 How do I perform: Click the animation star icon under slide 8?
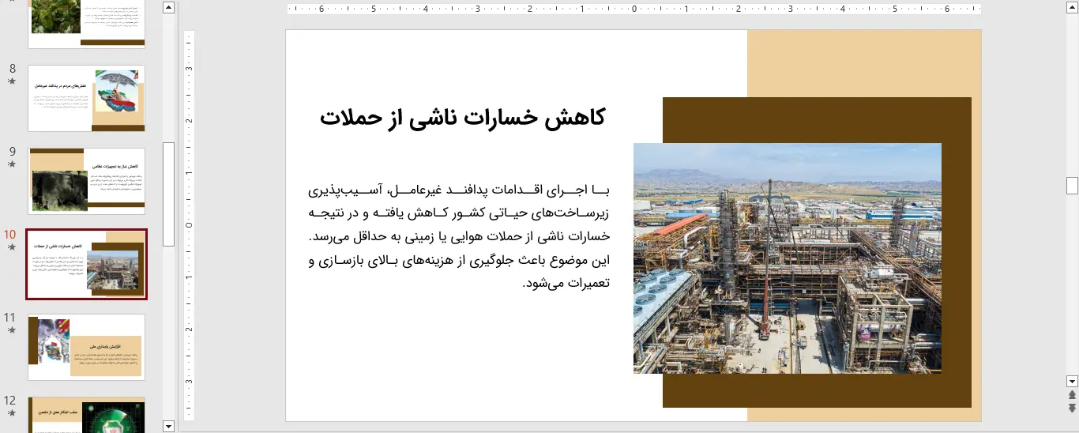pos(12,81)
